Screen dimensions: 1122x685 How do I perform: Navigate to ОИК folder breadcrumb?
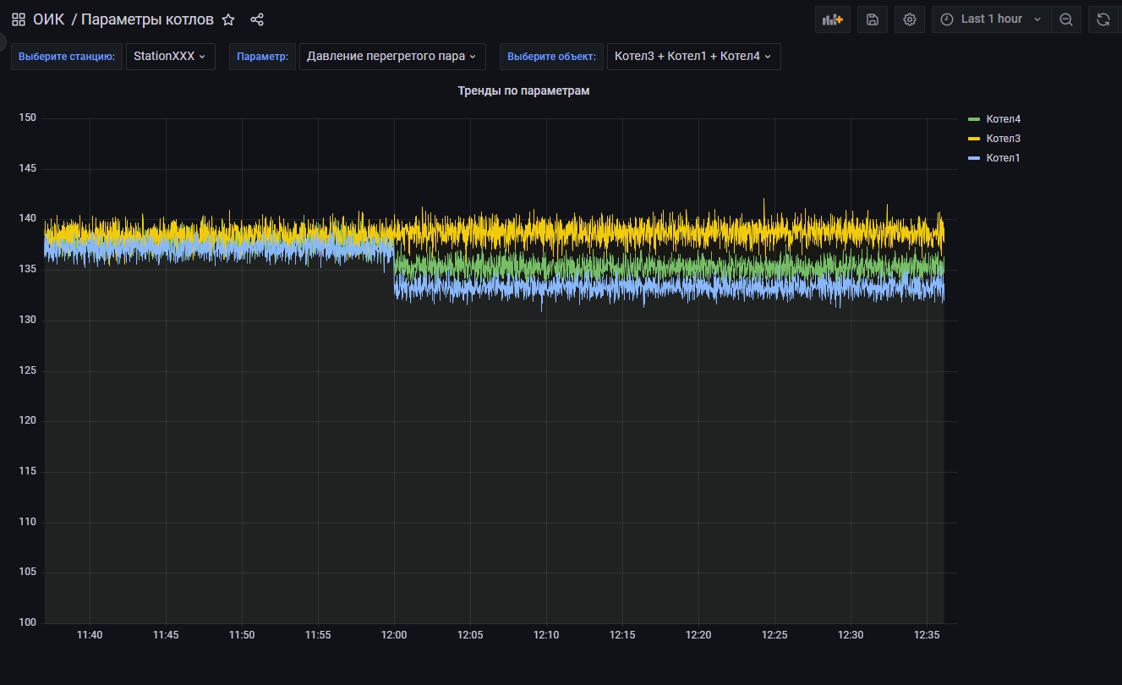tap(48, 19)
